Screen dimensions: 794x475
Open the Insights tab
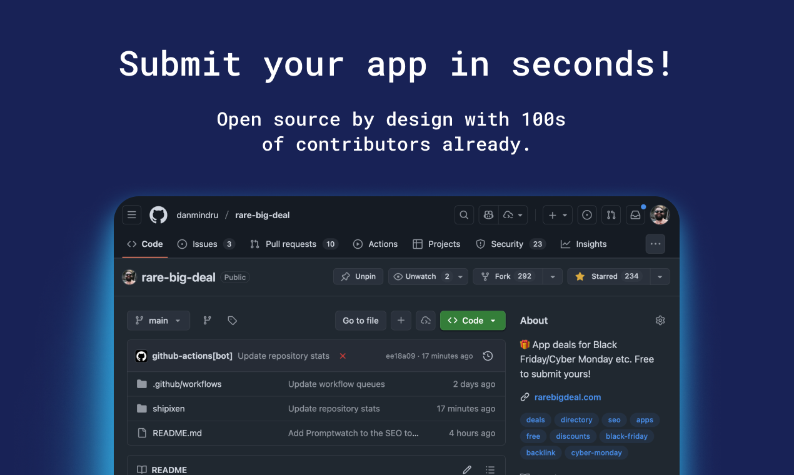point(583,244)
